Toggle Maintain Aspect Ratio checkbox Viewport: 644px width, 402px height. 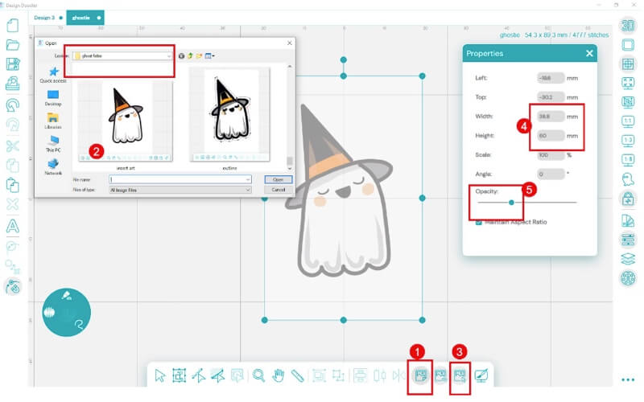point(478,222)
